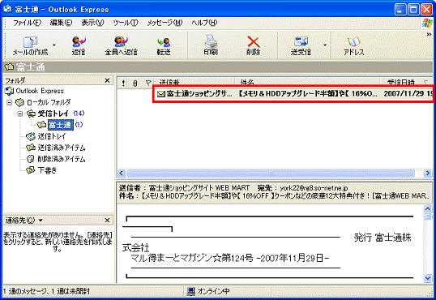436x300 pixels.
Task: Collapse the 受信トレイ tree node
Action: (20, 114)
